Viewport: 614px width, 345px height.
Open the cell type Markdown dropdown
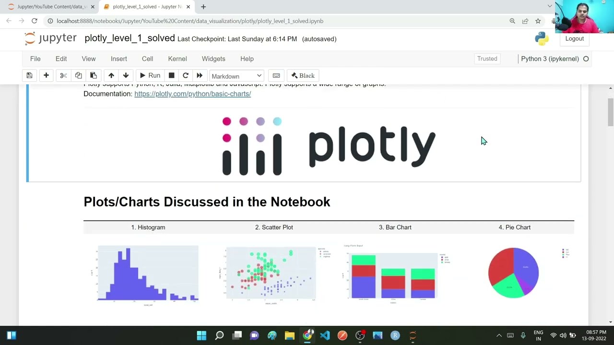coord(236,76)
